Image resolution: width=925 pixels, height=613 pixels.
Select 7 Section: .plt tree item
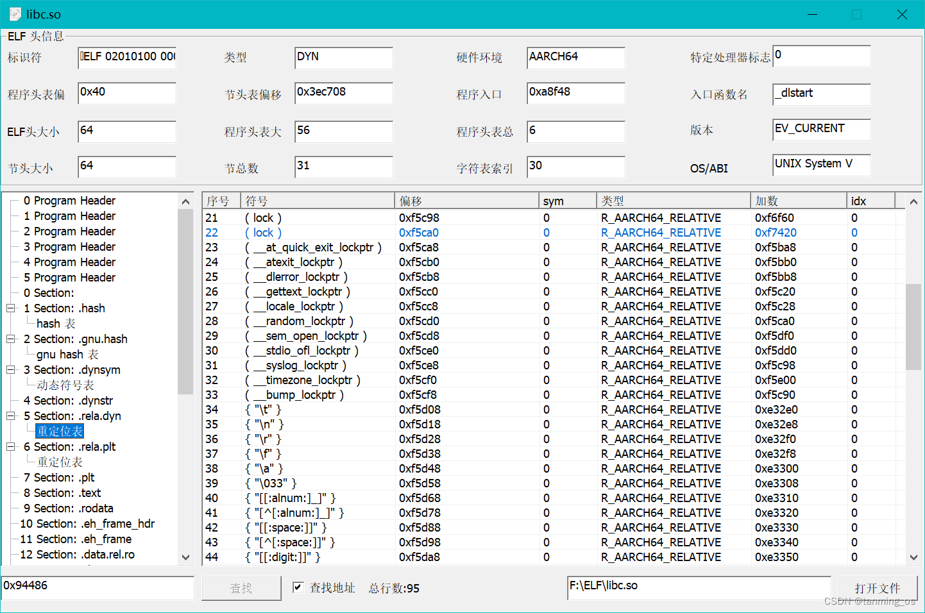tap(59, 478)
